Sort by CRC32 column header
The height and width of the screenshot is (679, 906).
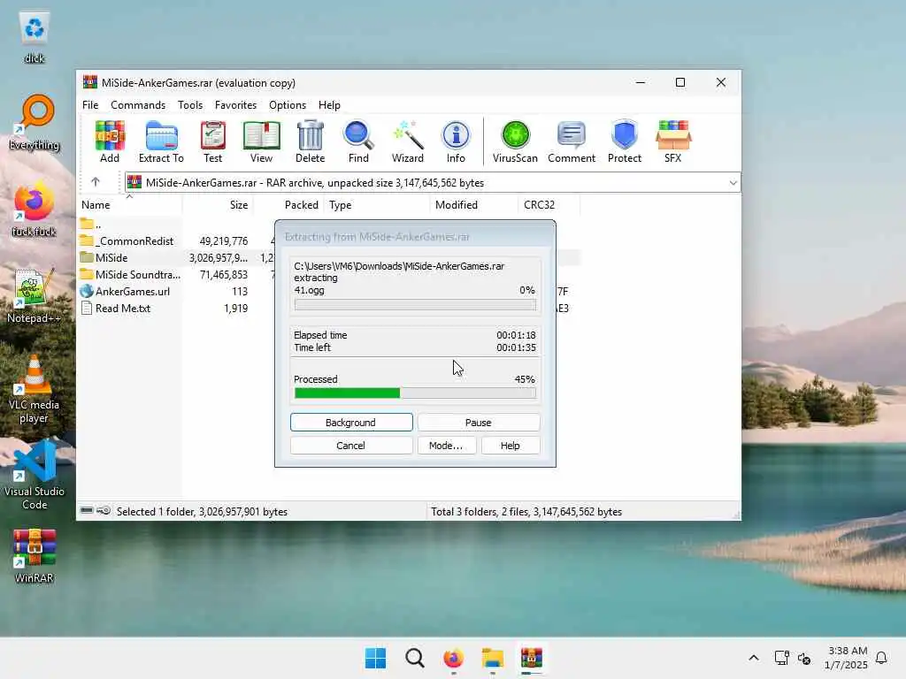(x=549, y=205)
